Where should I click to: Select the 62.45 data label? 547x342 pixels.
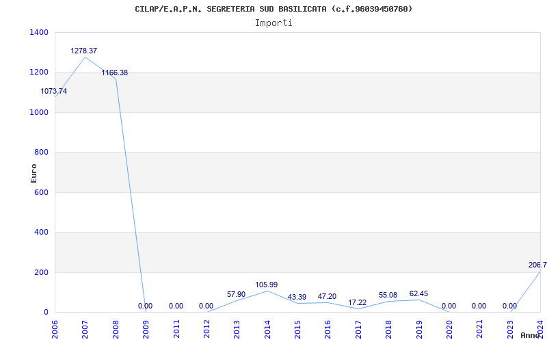pyautogui.click(x=418, y=294)
